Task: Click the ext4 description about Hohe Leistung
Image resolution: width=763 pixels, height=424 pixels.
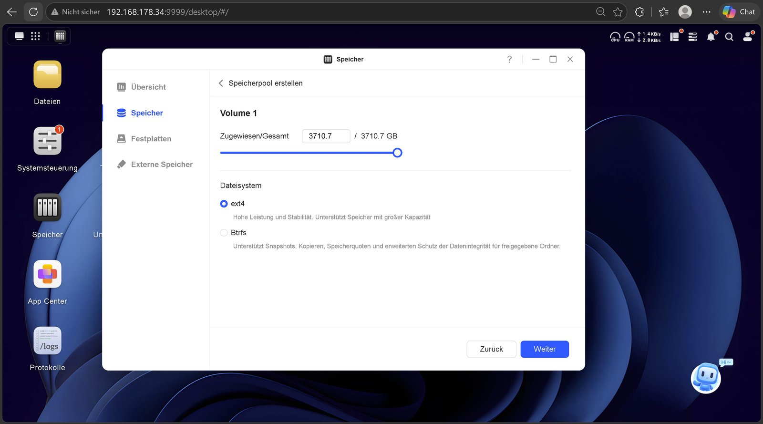Action: 331,217
